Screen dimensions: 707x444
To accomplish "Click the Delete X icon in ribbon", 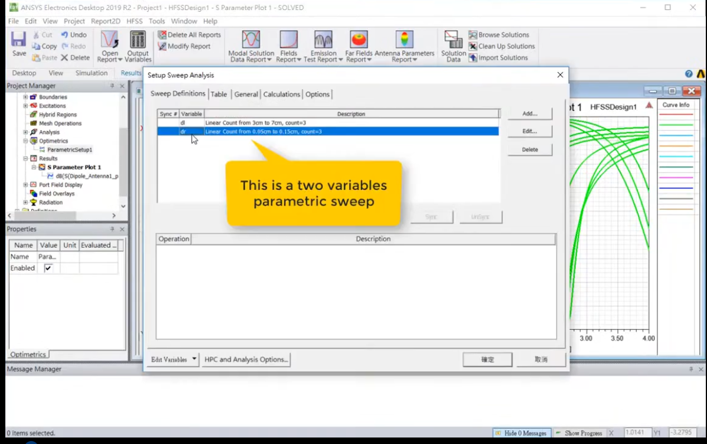I will tap(64, 58).
